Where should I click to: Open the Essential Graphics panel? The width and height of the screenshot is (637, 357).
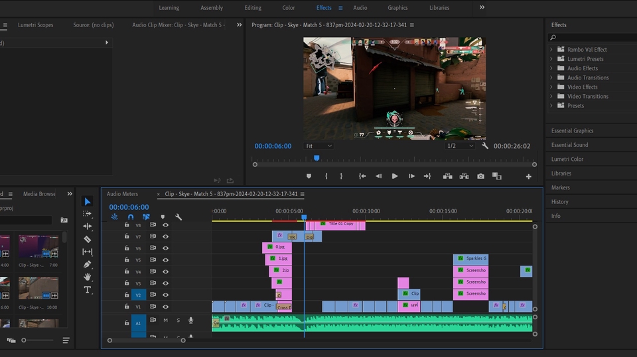(572, 131)
